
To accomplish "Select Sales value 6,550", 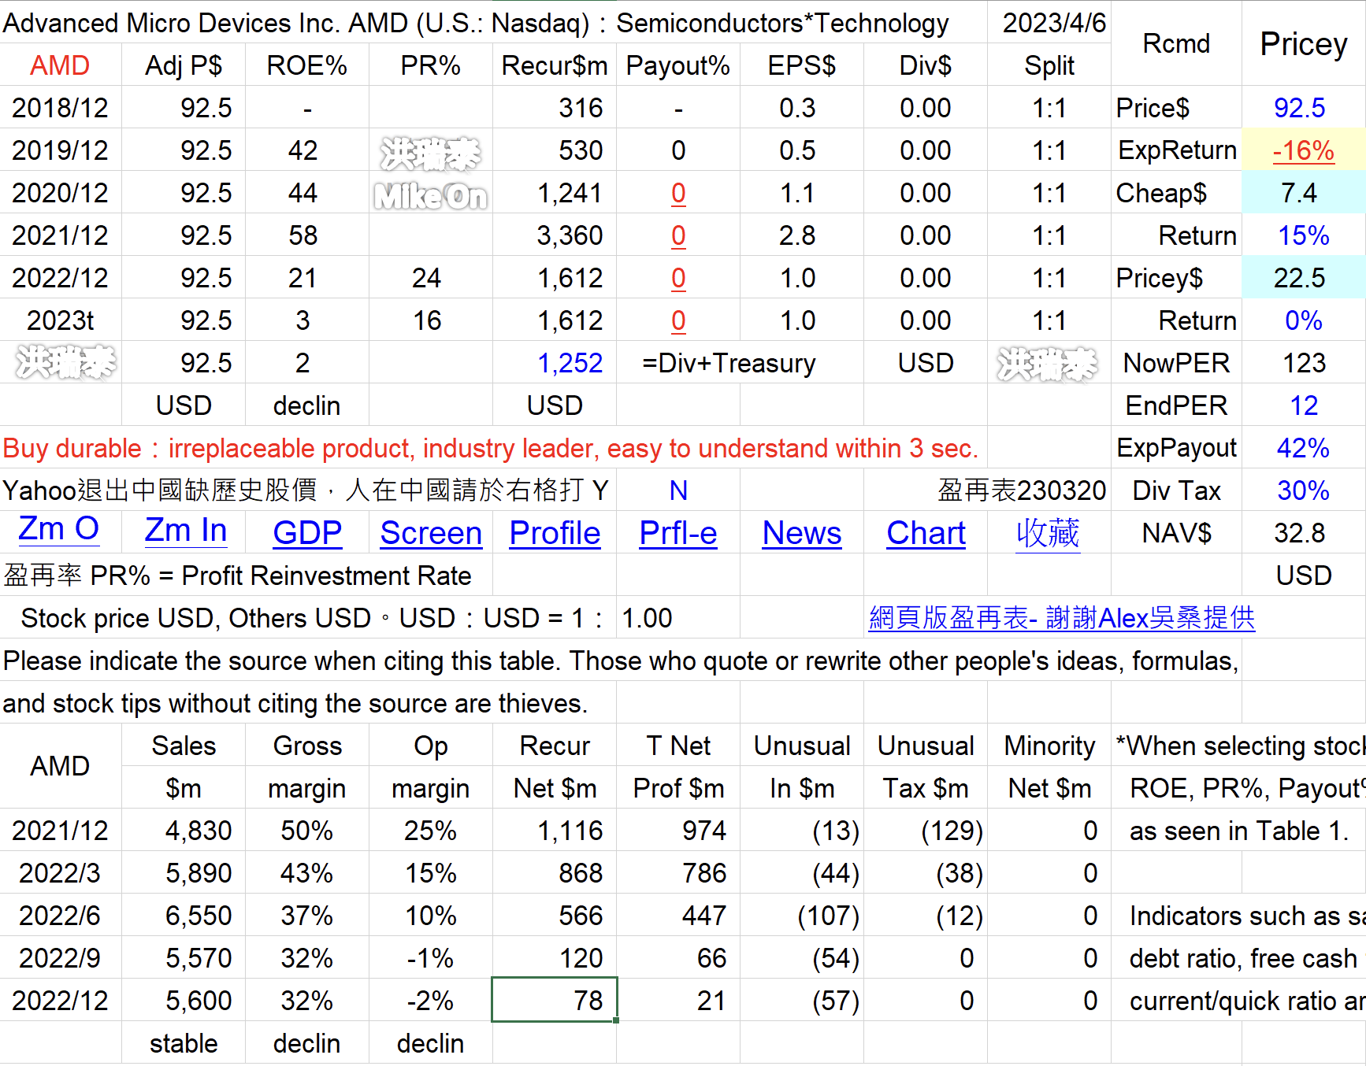I will click(199, 916).
